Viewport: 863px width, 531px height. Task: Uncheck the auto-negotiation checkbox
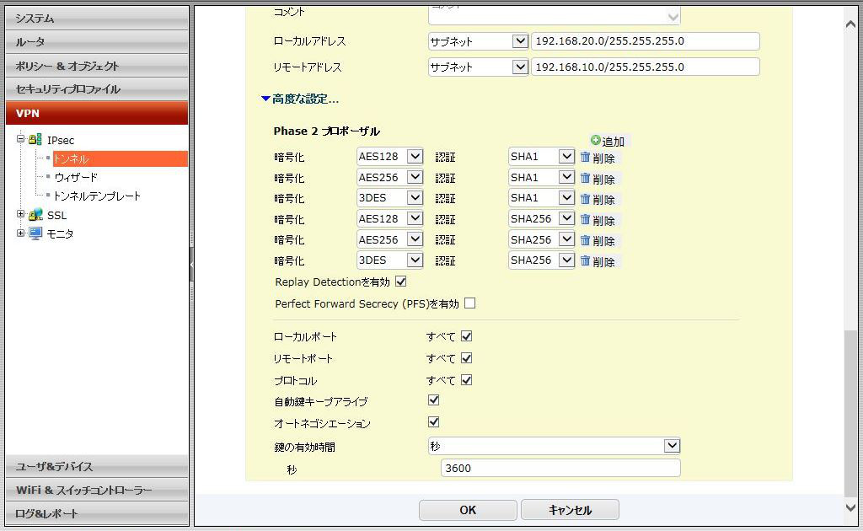click(434, 422)
